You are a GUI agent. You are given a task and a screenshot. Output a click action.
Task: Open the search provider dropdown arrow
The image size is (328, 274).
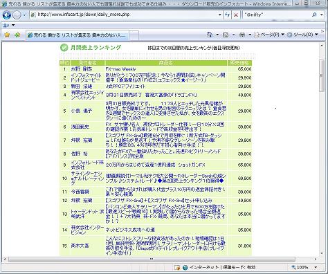tap(322, 15)
